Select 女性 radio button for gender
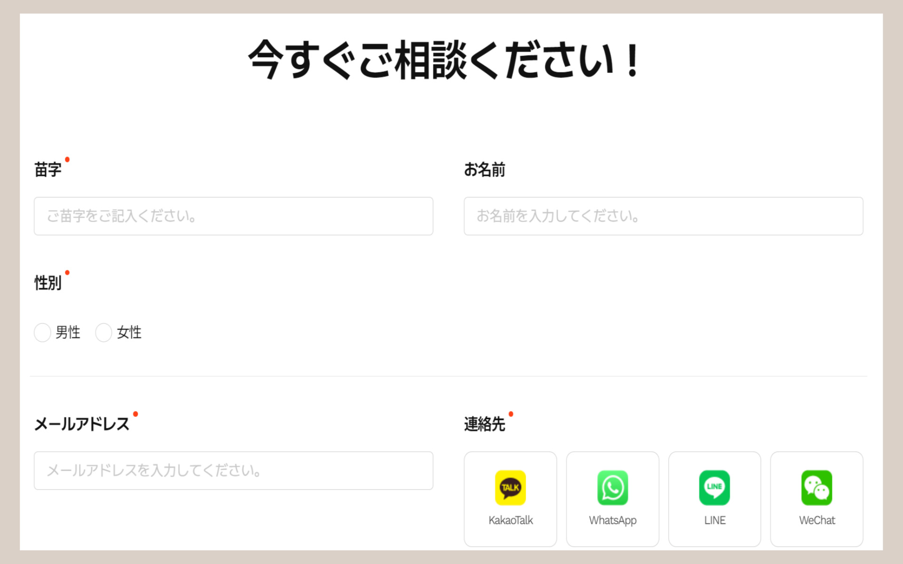The height and width of the screenshot is (564, 903). tap(103, 333)
